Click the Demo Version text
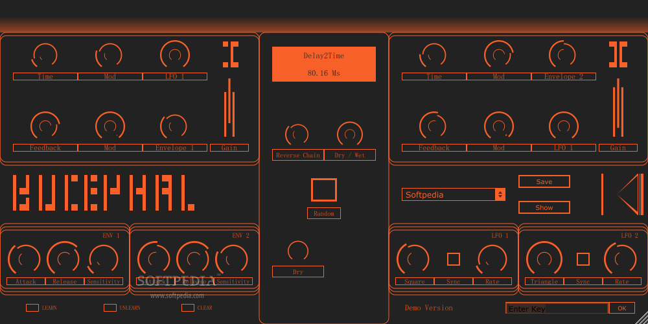 pyautogui.click(x=428, y=307)
